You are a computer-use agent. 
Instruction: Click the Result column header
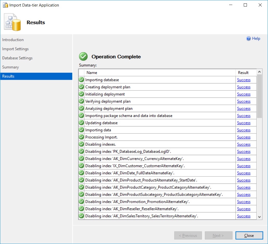click(x=246, y=73)
